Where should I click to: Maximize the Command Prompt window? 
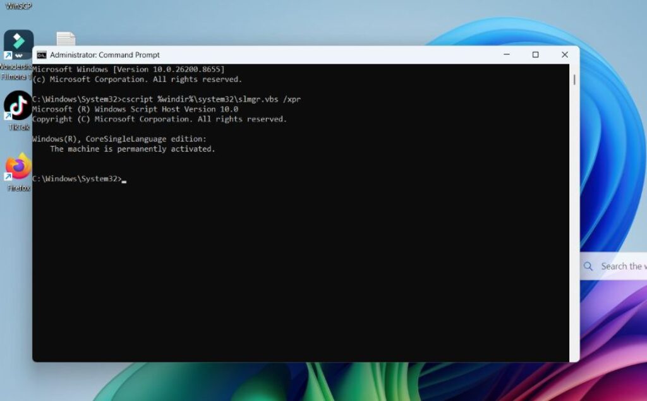[x=536, y=54]
